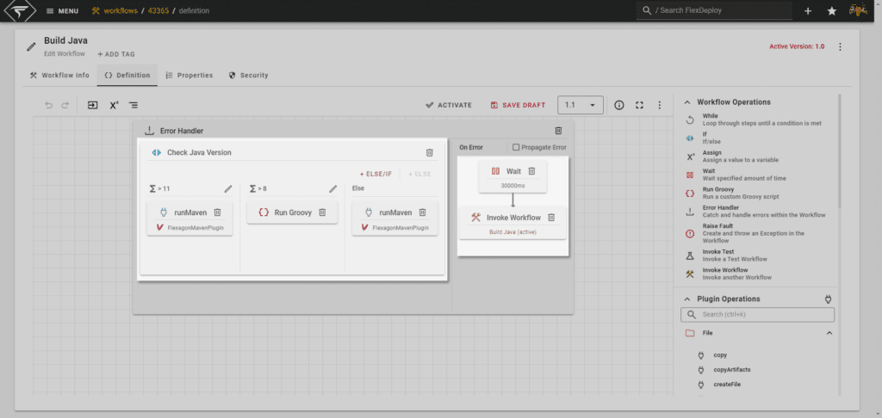Delete the Check Java Version step
Viewport: 882px width, 418px height.
(x=429, y=152)
